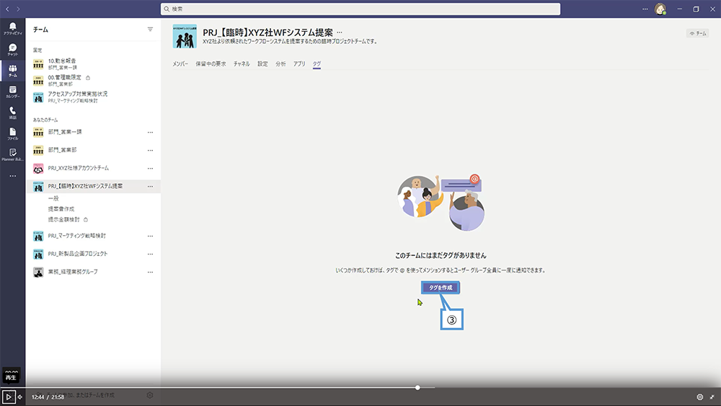Image resolution: width=721 pixels, height=406 pixels.
Task: Switch to the アプリ tab
Action: (299, 64)
